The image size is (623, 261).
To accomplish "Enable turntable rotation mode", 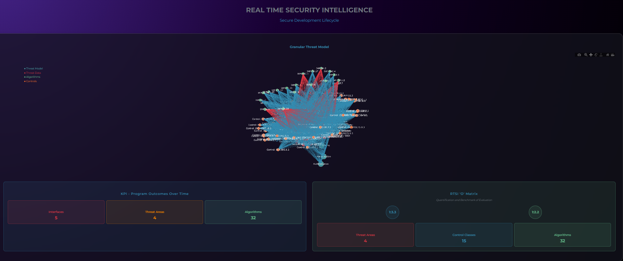I will 601,55.
